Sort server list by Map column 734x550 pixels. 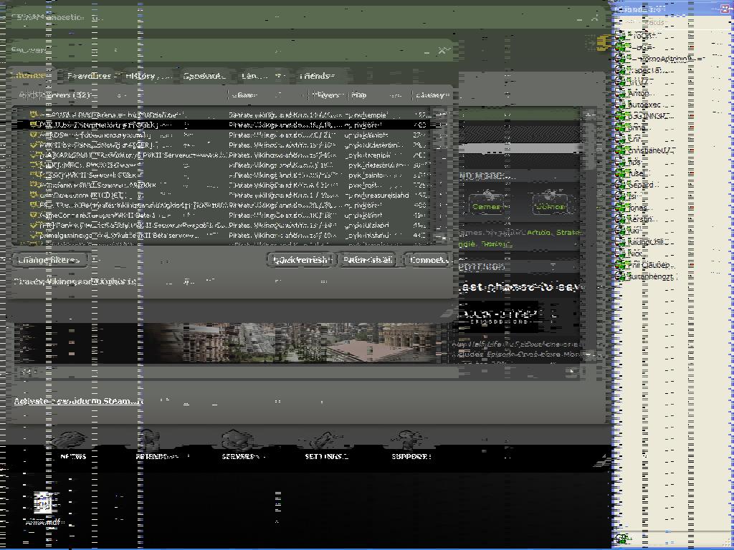380,95
